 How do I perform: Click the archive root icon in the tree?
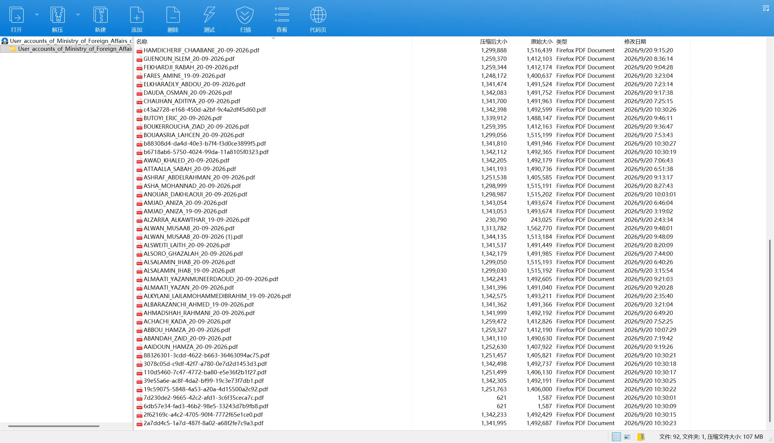click(x=5, y=41)
